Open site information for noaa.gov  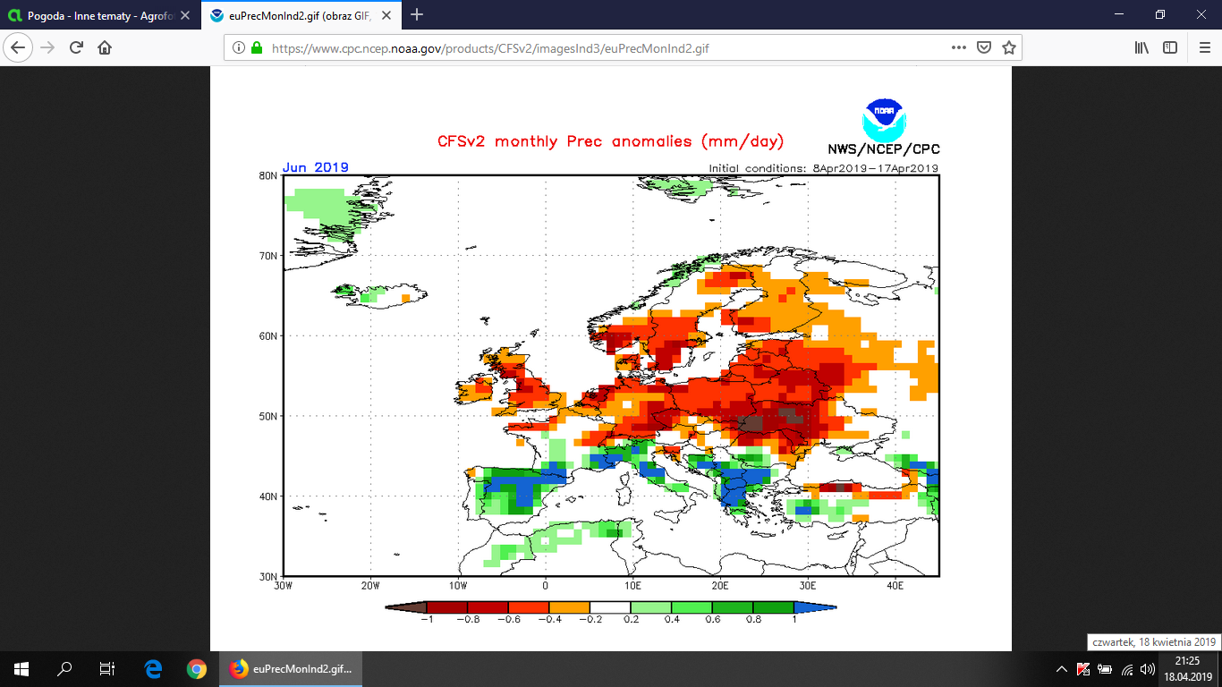239,48
